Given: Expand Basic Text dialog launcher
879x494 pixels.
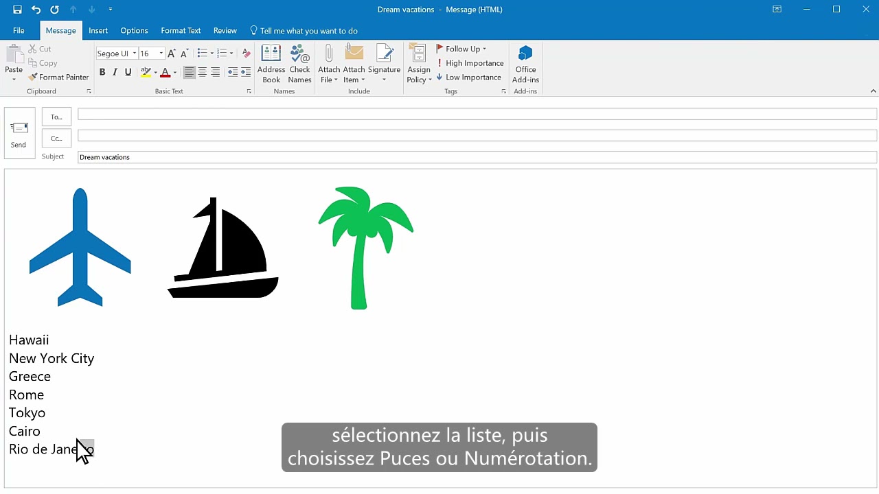Looking at the screenshot, I should click(249, 91).
